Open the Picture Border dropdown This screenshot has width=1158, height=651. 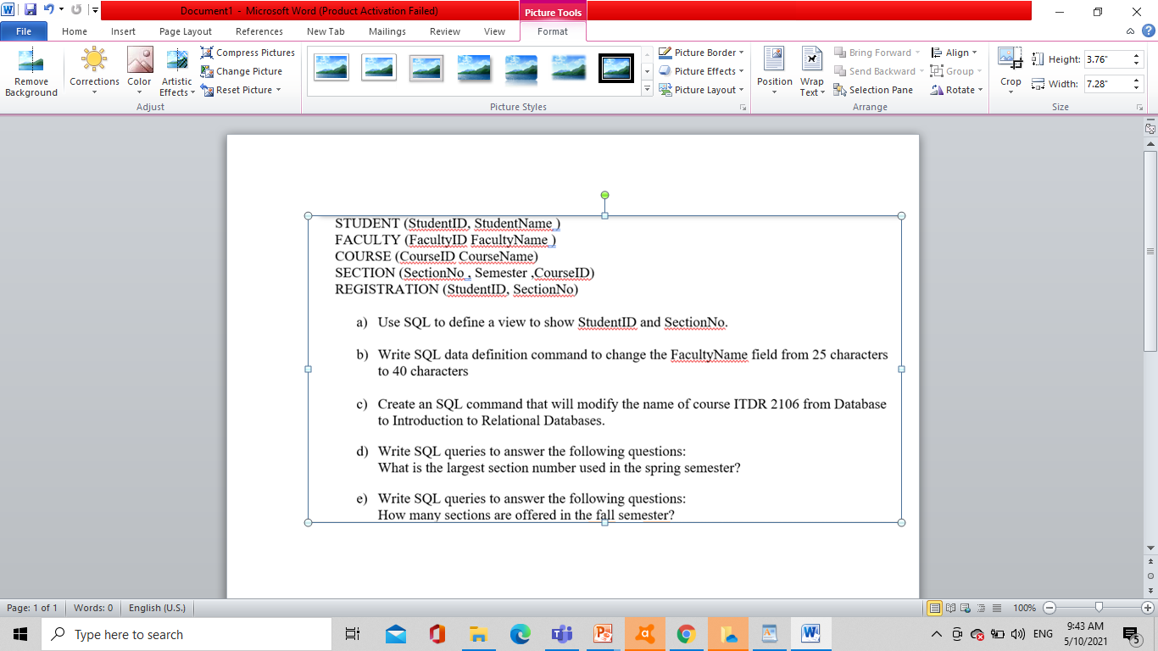[x=701, y=52]
